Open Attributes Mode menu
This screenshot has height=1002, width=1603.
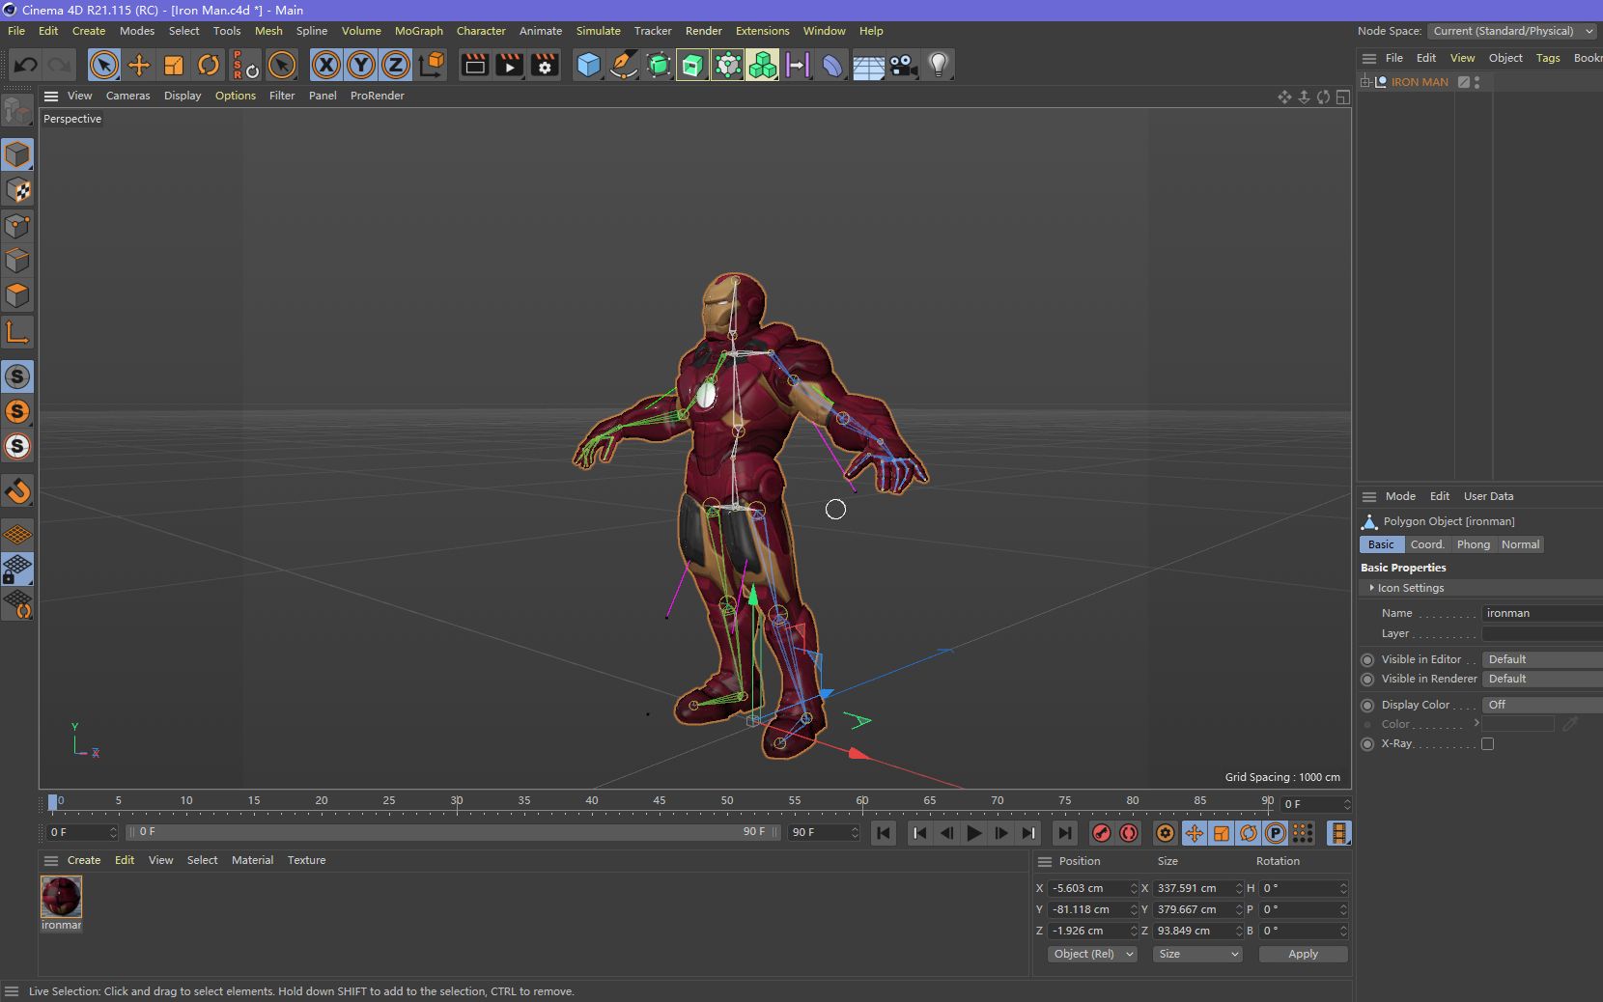1400,496
